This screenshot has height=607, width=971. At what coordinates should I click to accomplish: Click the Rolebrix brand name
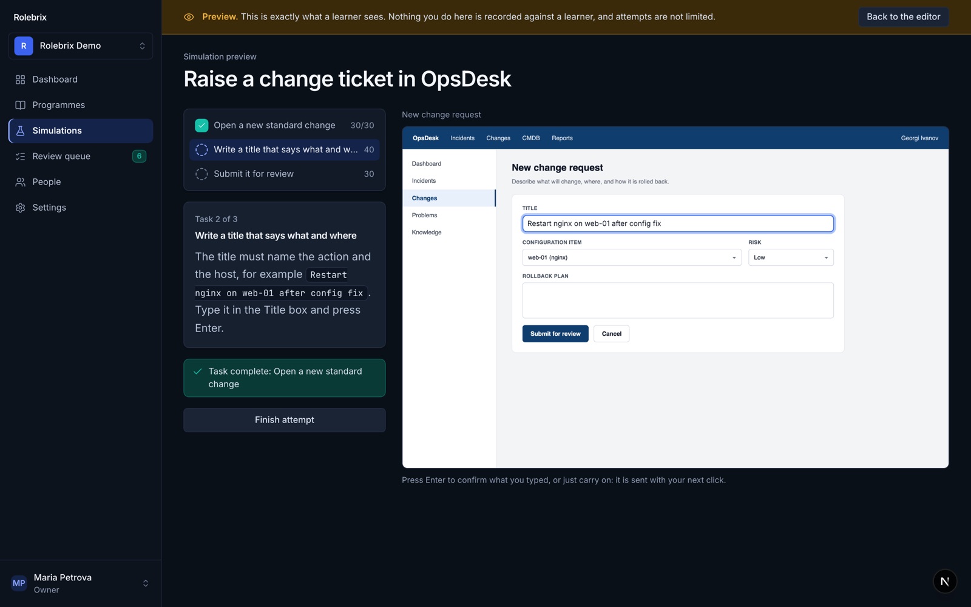tap(30, 17)
